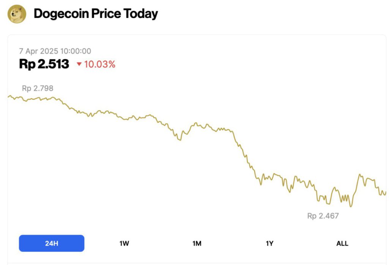Click the price line directly above the 1M tab
This screenshot has height=265, width=389.
[197, 123]
